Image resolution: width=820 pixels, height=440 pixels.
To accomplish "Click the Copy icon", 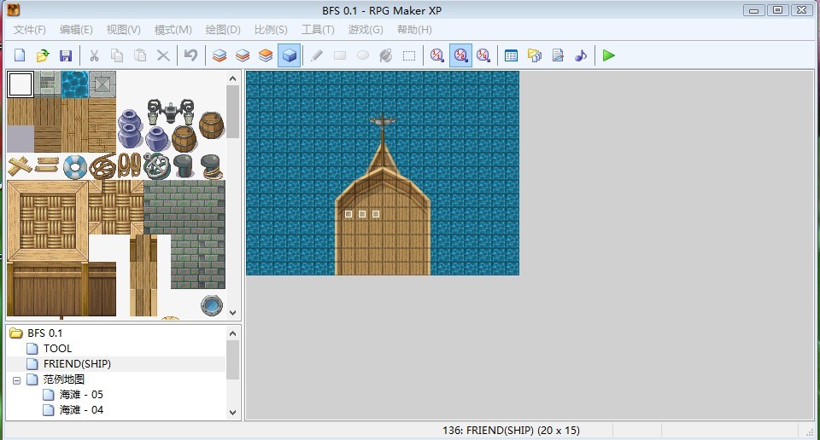I will click(x=117, y=55).
